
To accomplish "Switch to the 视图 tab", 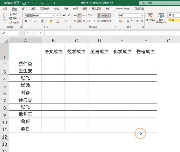I will (85, 9).
